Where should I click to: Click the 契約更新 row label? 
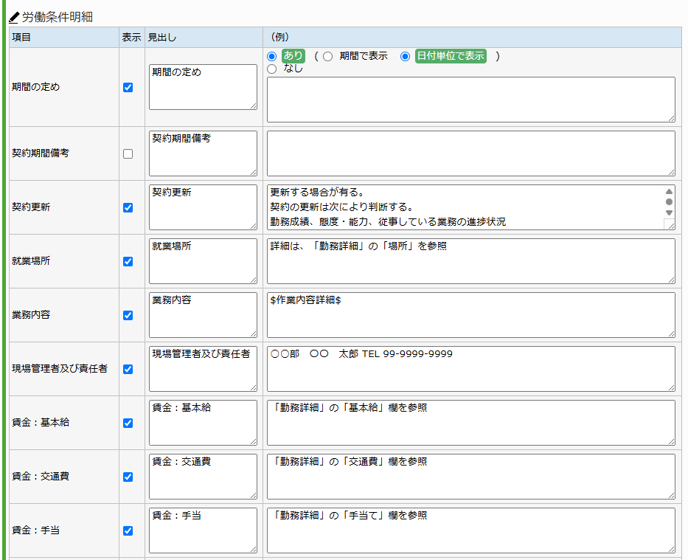pyautogui.click(x=31, y=207)
